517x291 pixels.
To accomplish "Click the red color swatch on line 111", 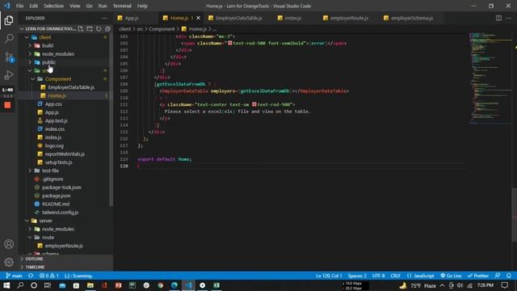I will coord(254,104).
